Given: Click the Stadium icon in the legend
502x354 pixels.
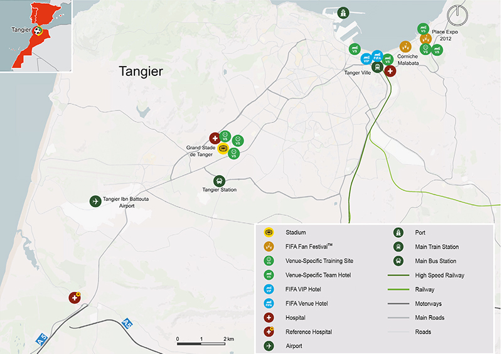Looking at the screenshot, I should click(x=269, y=232).
